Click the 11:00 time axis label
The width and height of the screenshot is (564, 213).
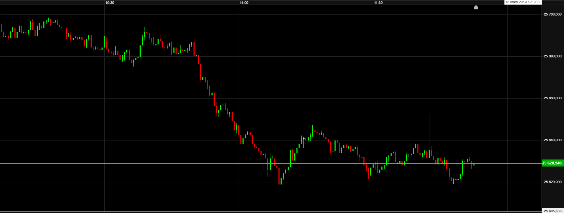click(244, 3)
